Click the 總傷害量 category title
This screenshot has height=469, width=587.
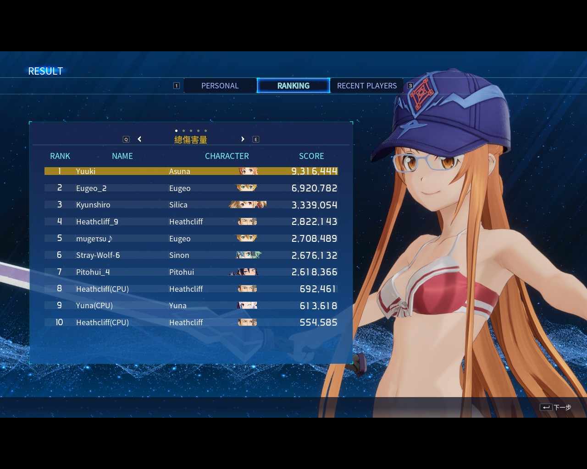(191, 140)
